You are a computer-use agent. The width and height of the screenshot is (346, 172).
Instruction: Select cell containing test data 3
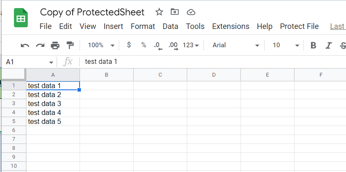coord(53,103)
